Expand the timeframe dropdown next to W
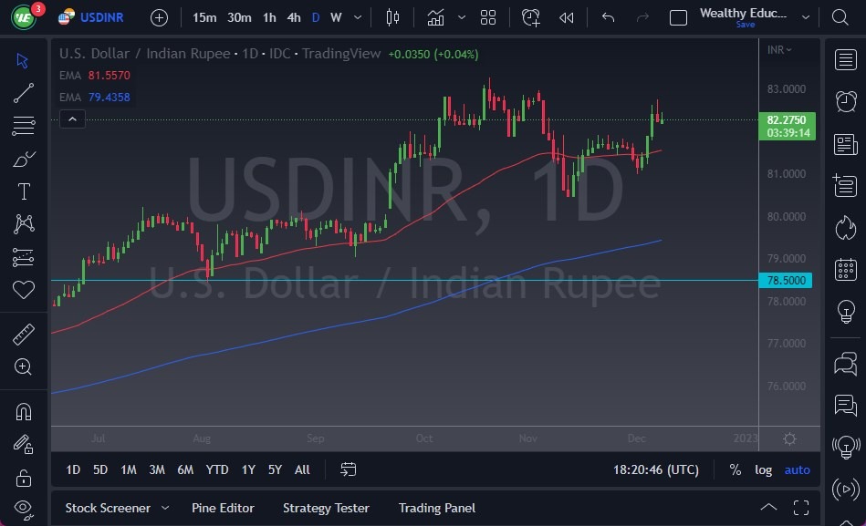The width and height of the screenshot is (866, 526). click(x=357, y=16)
